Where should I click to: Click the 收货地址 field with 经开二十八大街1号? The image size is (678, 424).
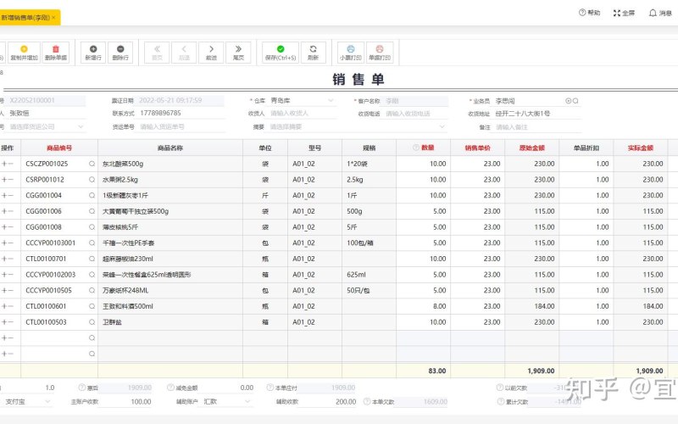[x=537, y=114]
